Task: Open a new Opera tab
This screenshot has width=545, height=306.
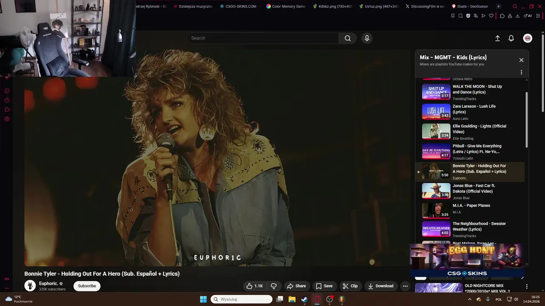Action: coord(498,6)
